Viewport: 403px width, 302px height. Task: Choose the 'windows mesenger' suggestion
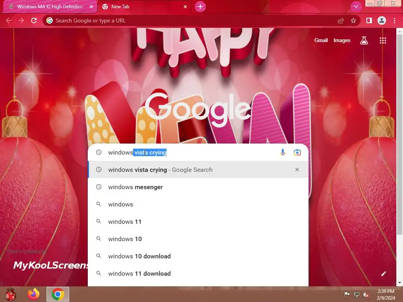[x=198, y=187]
